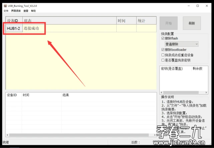The image size is (214, 148).
Task: Open the 普通擦除 erase mode dropdown
Action: point(182,44)
